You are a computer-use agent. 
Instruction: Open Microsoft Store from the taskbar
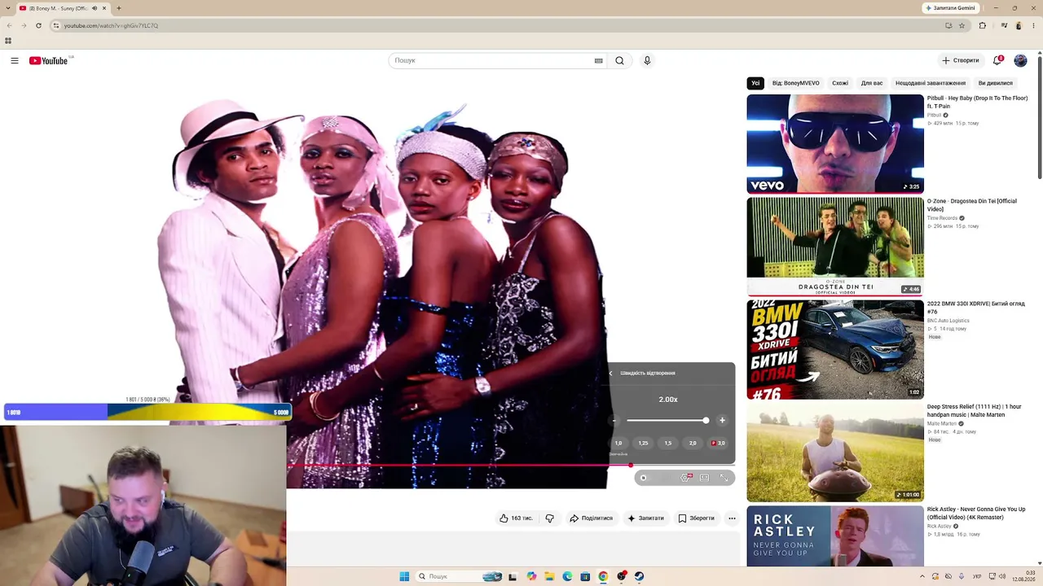[585, 576]
